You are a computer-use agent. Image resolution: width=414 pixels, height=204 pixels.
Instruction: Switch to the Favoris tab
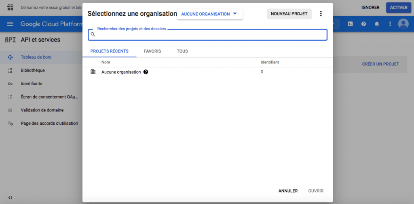[x=152, y=51]
